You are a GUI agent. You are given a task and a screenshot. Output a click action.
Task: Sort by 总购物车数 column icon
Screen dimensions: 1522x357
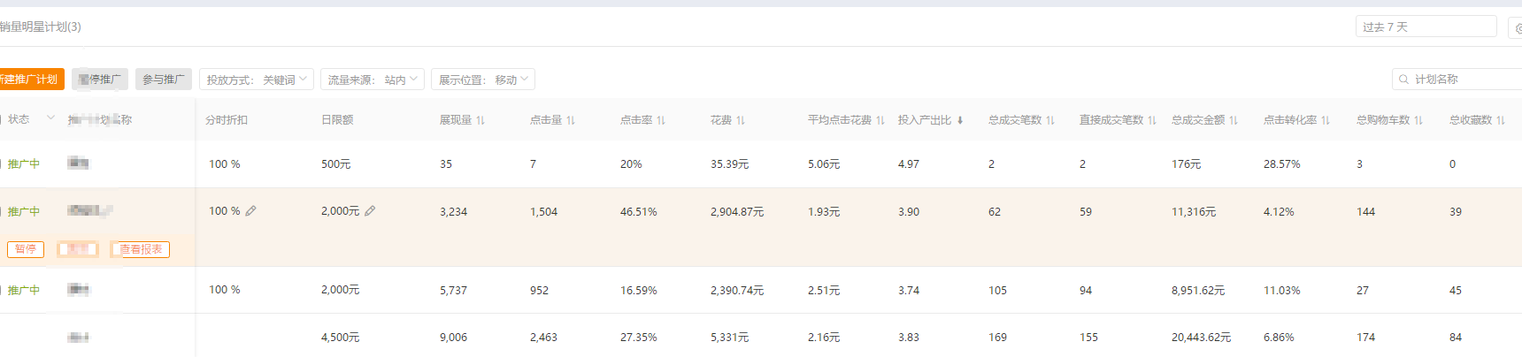1418,120
